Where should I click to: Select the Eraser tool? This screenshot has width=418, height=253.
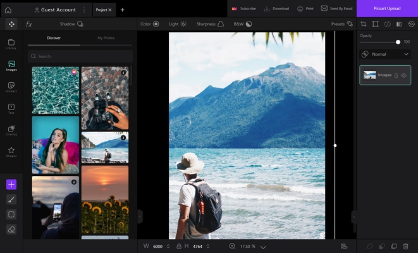tap(11, 229)
